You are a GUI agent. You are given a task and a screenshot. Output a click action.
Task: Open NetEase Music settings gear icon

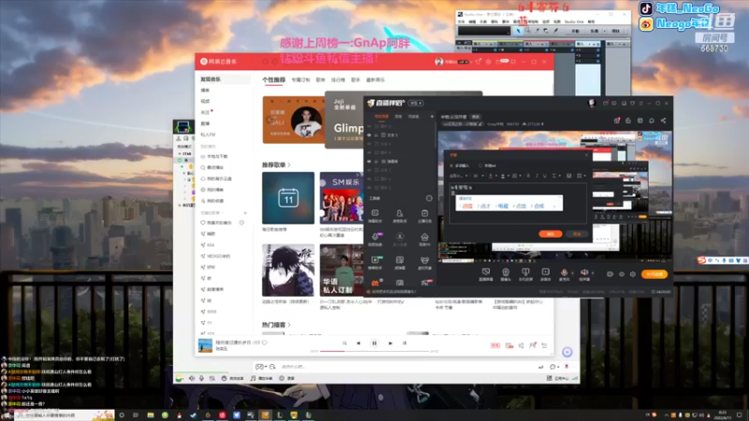[x=488, y=62]
